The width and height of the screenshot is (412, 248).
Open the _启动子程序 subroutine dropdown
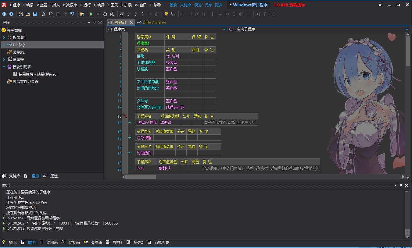pyautogui.click(x=407, y=29)
